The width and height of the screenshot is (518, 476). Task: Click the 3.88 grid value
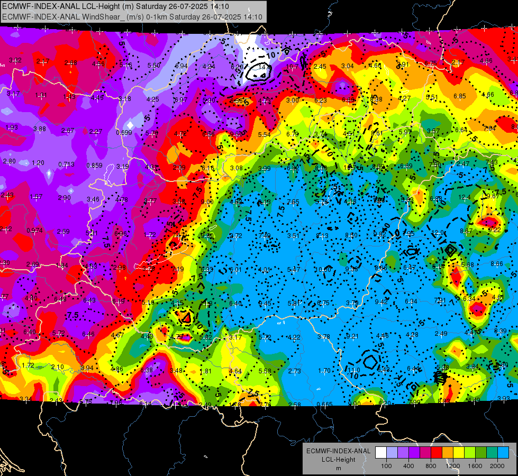click(40, 129)
